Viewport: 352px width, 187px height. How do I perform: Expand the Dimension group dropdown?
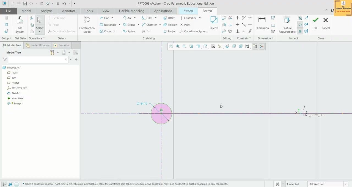(265, 38)
